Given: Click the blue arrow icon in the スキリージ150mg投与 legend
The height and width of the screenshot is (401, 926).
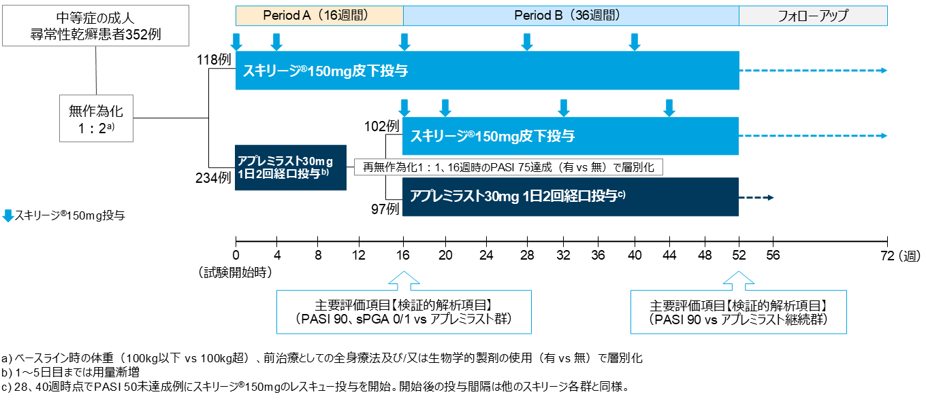Looking at the screenshot, I should tap(8, 215).
